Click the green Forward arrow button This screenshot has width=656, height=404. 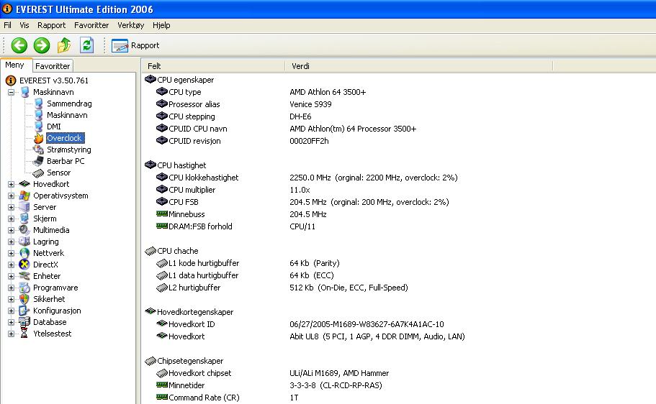(42, 45)
